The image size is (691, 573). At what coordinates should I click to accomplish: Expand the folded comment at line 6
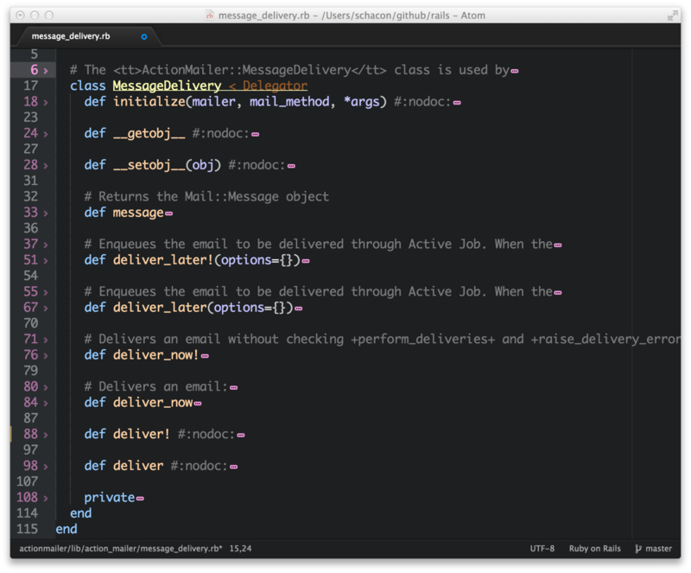[x=46, y=70]
